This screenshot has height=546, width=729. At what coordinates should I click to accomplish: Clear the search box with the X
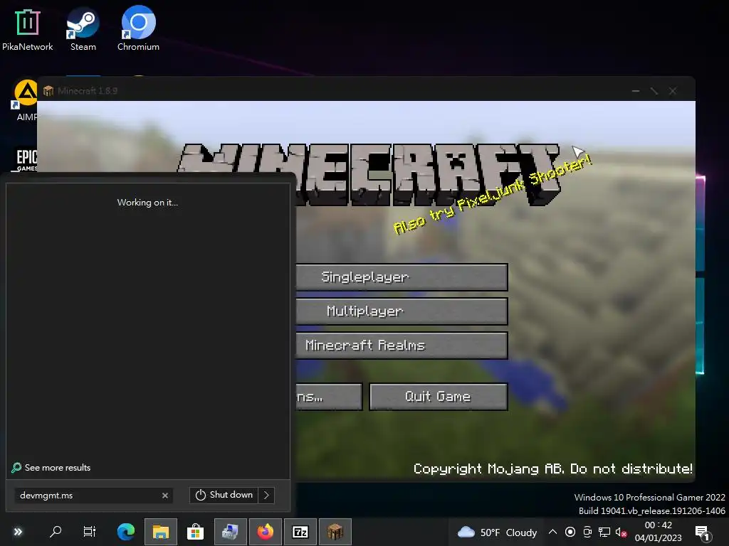[165, 496]
